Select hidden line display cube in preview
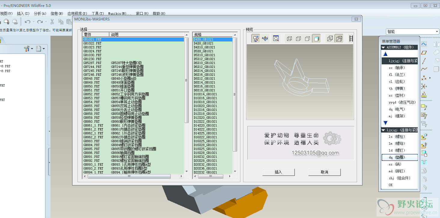 tap(298, 38)
